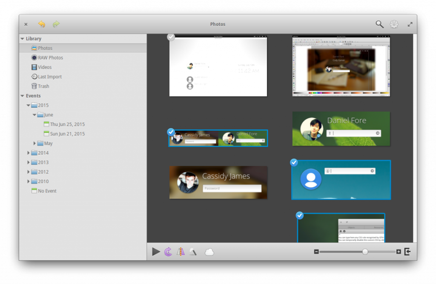Select RAW Photos in the sidebar
The width and height of the screenshot is (436, 284).
click(50, 57)
